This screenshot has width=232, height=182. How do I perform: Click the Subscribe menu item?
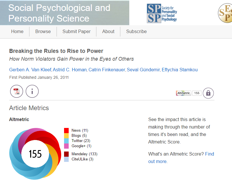[136, 31]
